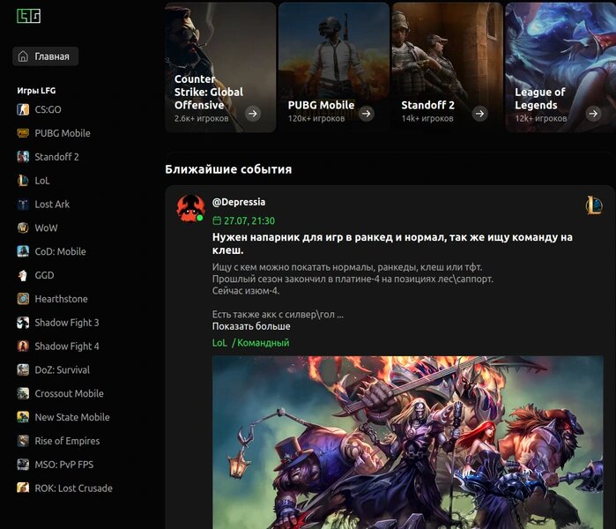Click the CS:GO game icon in sidebar
Screen dimensions: 616x529
pyautogui.click(x=23, y=109)
